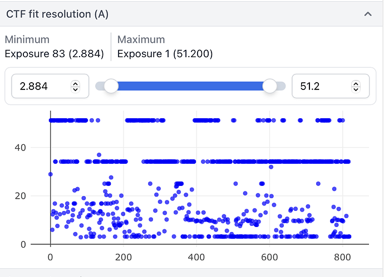
Task: Click the data point near 32 at exposure 600
Action: coord(271,167)
